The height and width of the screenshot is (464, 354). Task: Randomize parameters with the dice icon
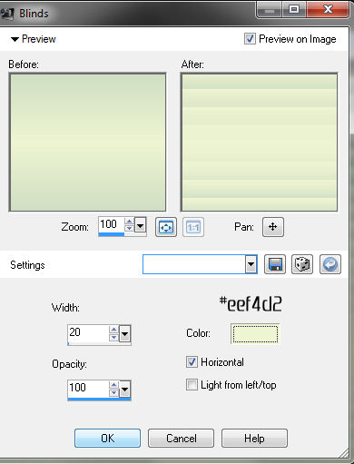click(302, 264)
